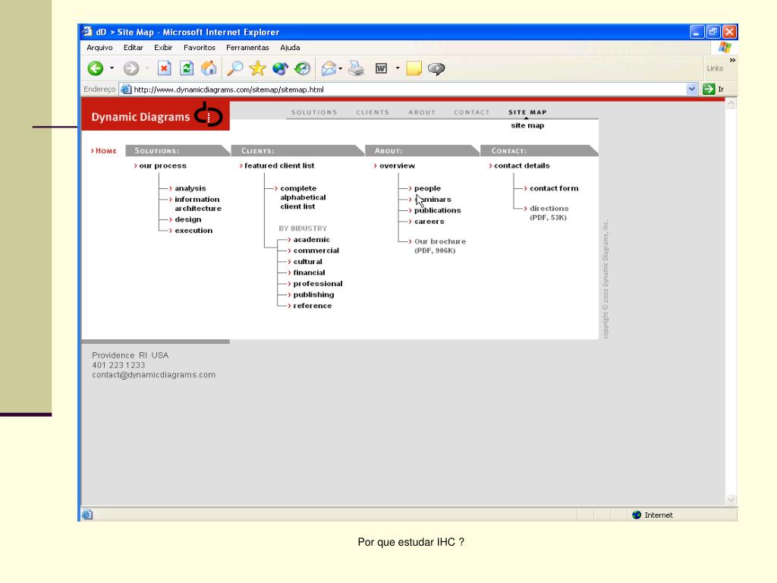Open Back button history dropdown arrow

pyautogui.click(x=112, y=68)
